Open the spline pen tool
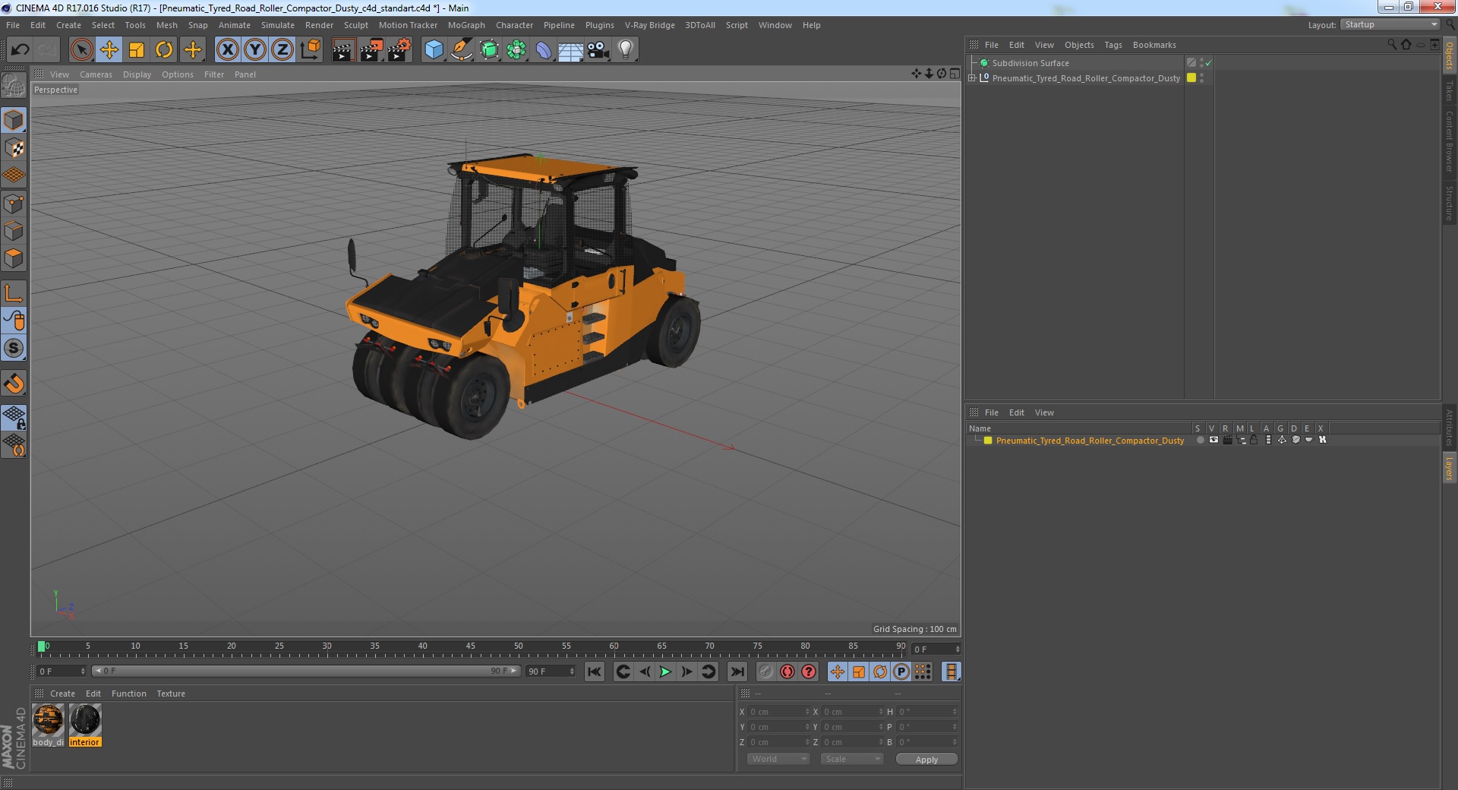This screenshot has height=790, width=1458. click(x=462, y=50)
